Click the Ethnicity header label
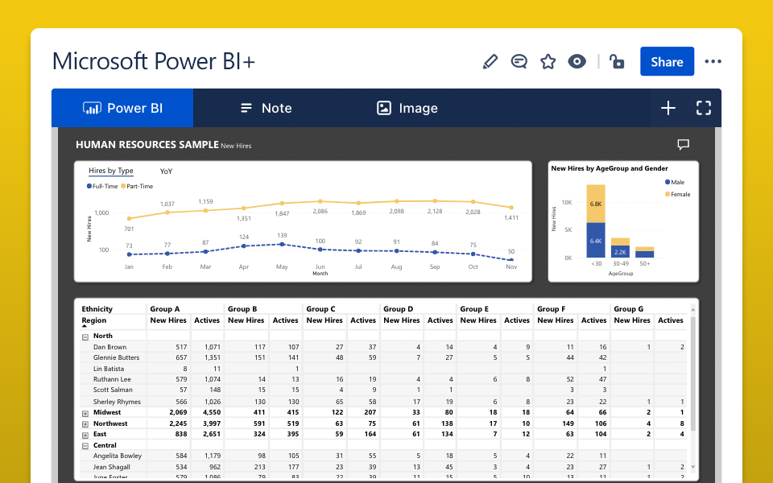Image resolution: width=773 pixels, height=483 pixels. coord(97,309)
